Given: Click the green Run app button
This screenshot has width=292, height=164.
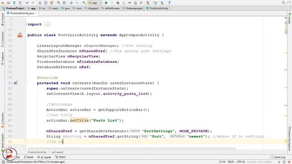Looking at the screenshot, I should (x=106, y=3).
